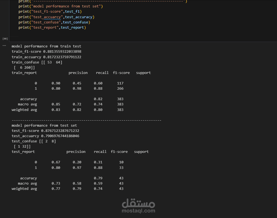The width and height of the screenshot is (277, 218).
Task: Click the misspelled "test_accuarcy" string in code
Action: point(47,17)
